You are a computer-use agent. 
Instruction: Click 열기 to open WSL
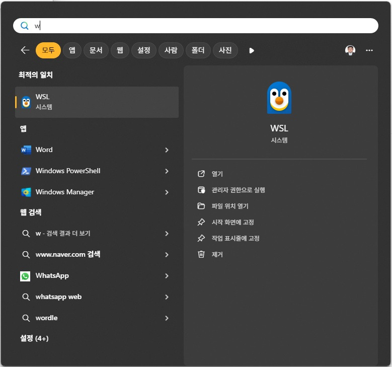click(217, 174)
